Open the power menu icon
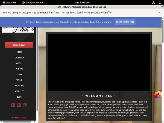This screenshot has width=164, height=123. tap(160, 2)
